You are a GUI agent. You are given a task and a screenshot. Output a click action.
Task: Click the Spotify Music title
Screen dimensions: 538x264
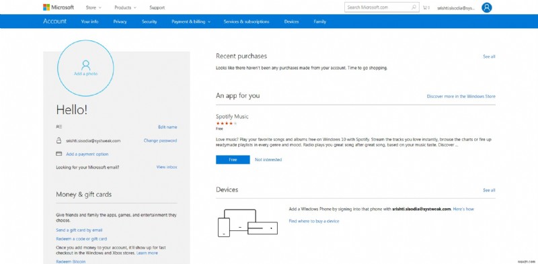point(232,117)
